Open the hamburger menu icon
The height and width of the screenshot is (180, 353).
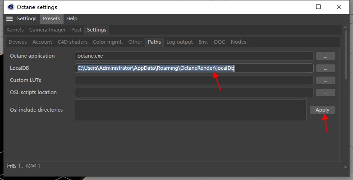(x=9, y=18)
